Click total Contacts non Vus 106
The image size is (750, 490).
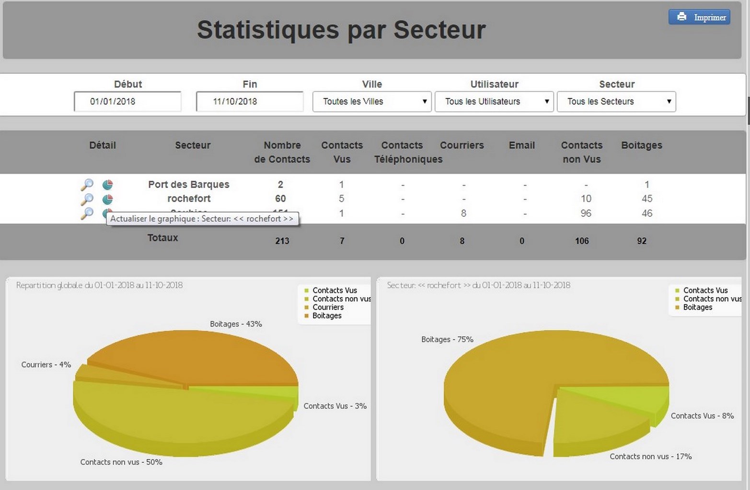pos(582,241)
